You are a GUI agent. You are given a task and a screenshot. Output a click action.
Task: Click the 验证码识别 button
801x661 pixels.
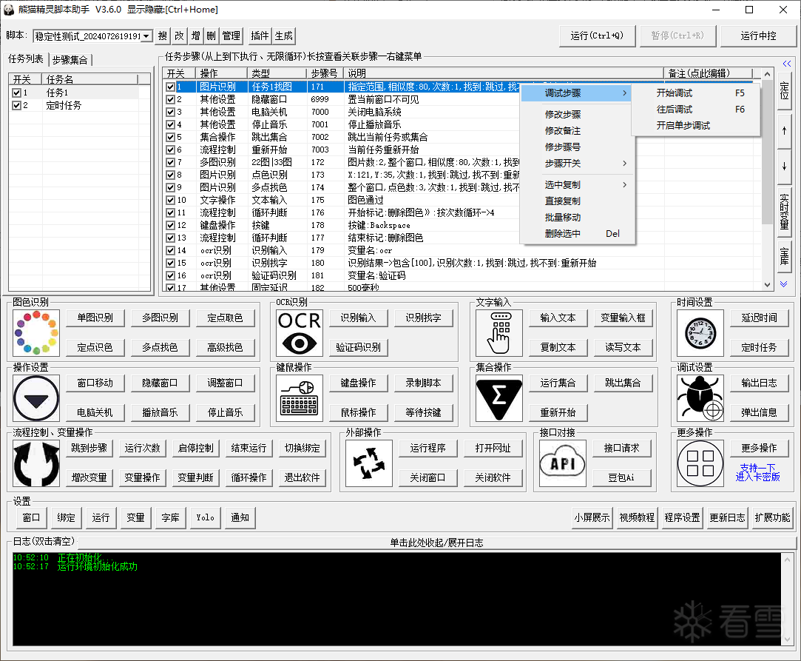coord(358,348)
